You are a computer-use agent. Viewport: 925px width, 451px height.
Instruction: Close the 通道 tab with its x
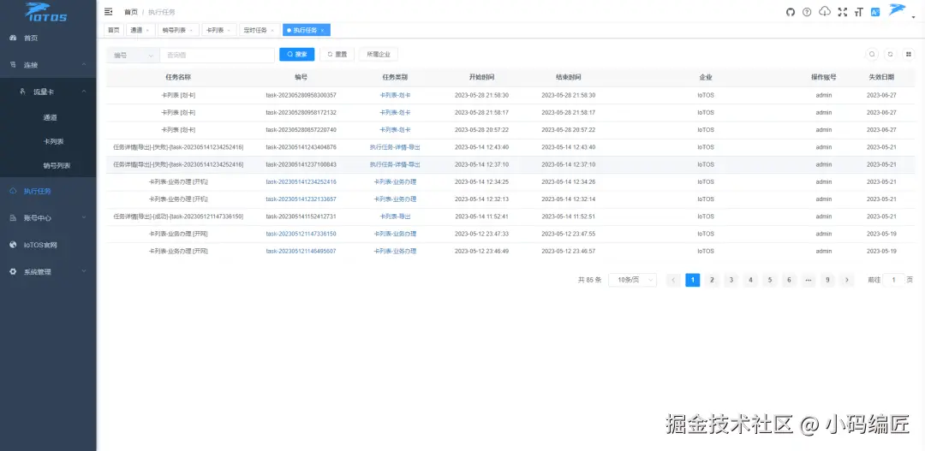tap(147, 30)
